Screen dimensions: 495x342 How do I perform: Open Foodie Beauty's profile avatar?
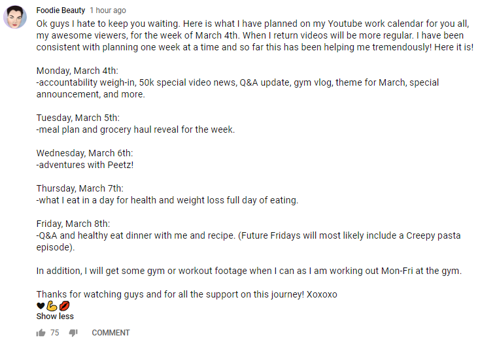coord(15,17)
